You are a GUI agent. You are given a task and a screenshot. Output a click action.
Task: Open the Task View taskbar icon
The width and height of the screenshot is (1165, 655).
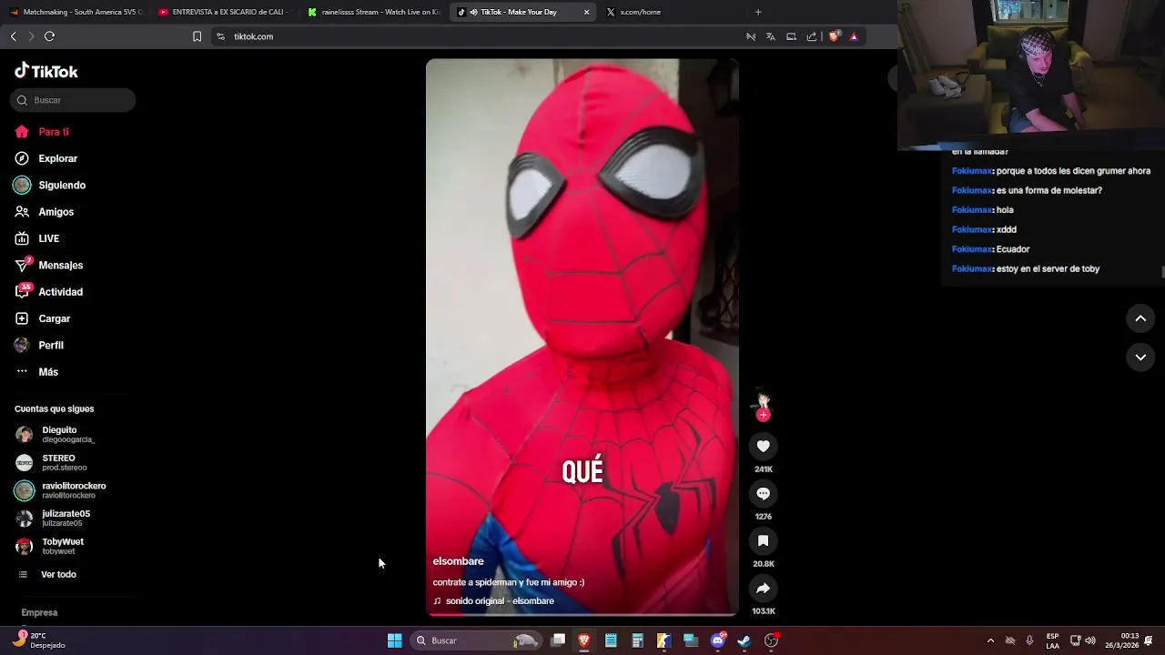tap(558, 640)
